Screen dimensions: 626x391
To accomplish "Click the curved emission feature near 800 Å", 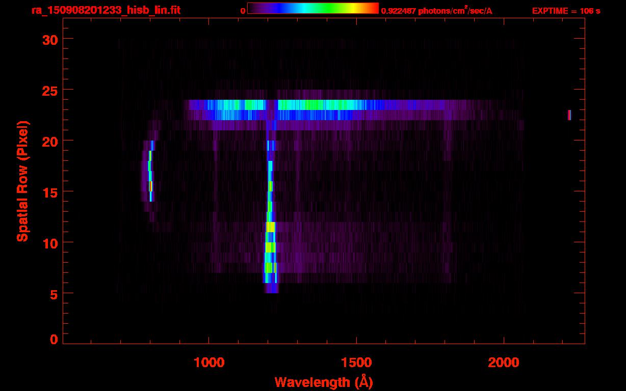I will (149, 171).
